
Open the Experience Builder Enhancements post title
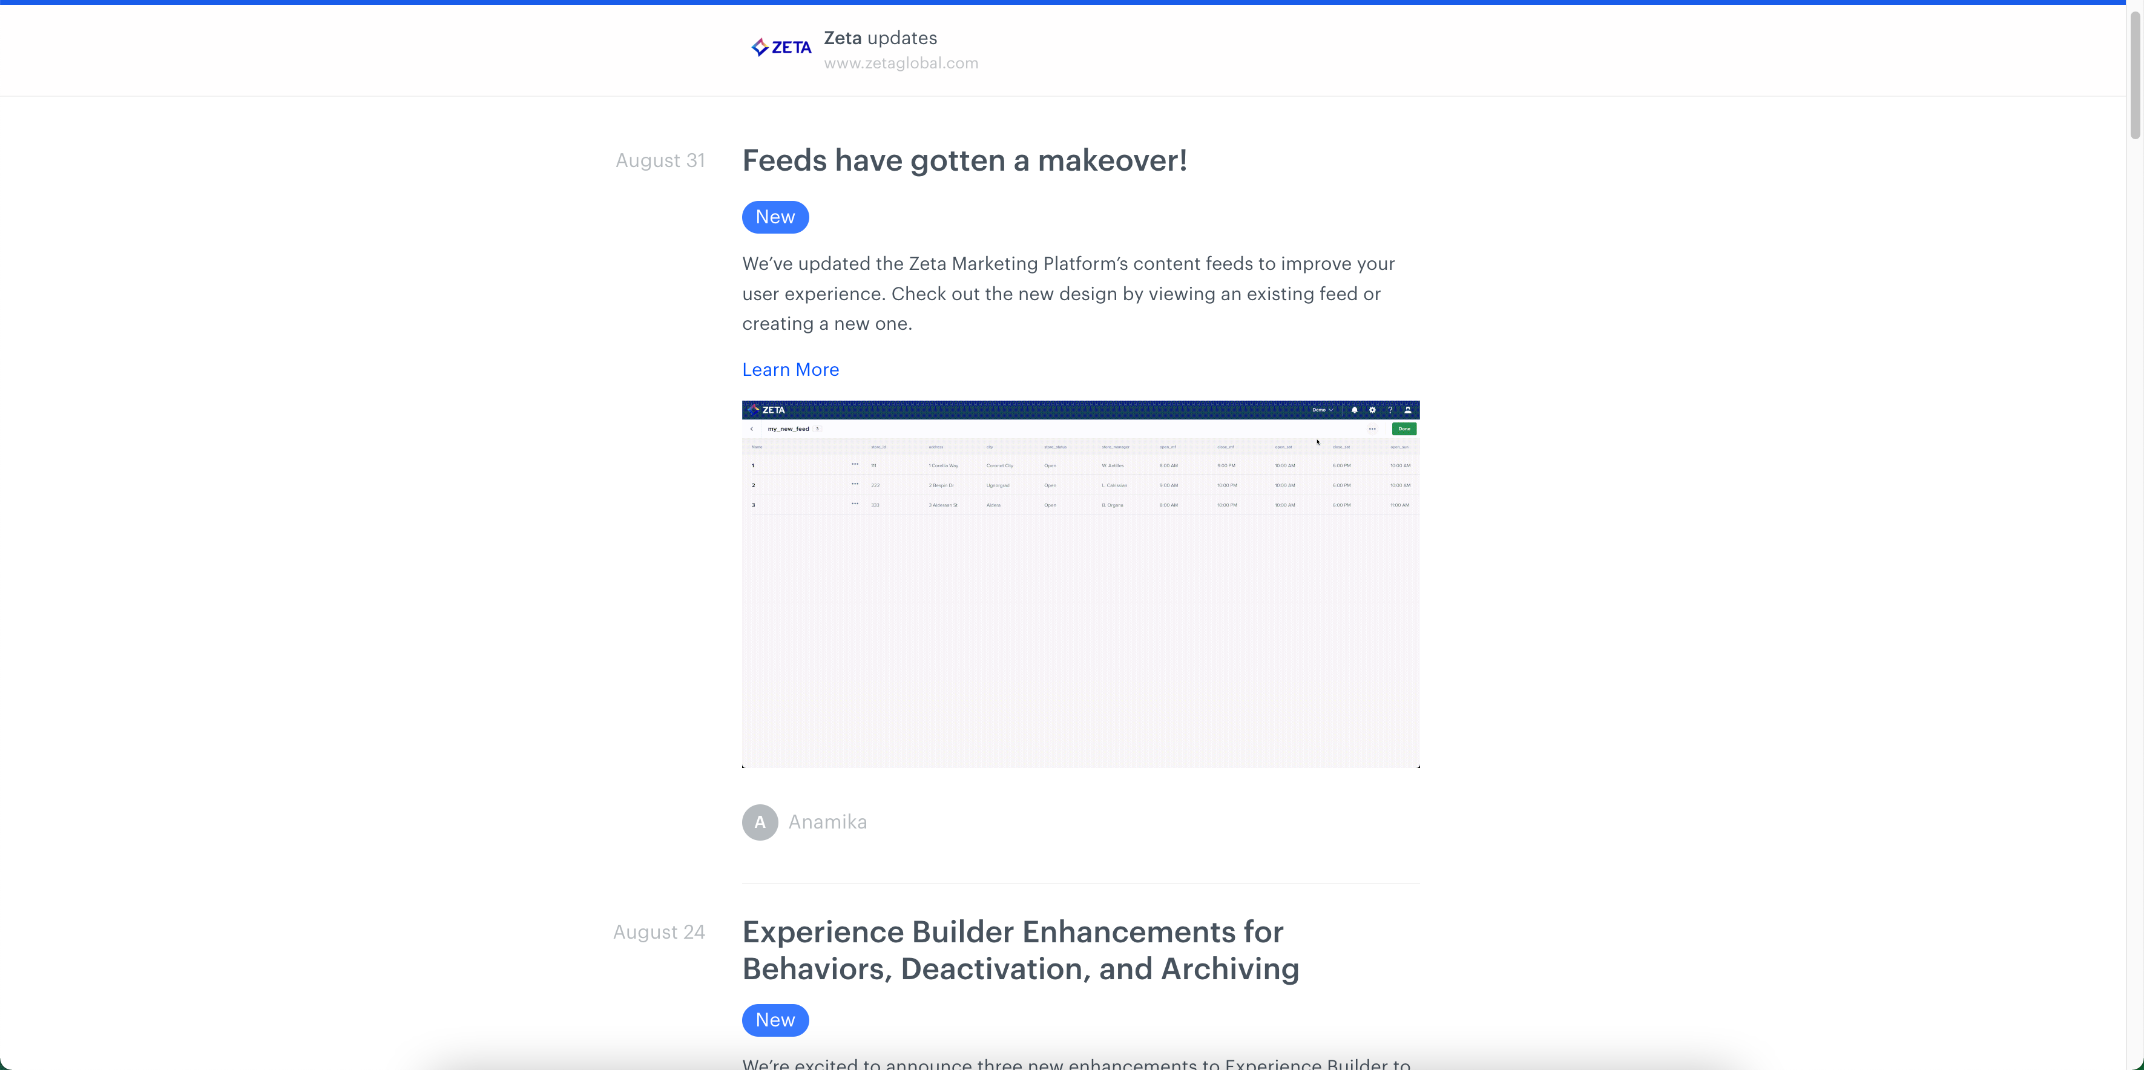click(x=1021, y=950)
